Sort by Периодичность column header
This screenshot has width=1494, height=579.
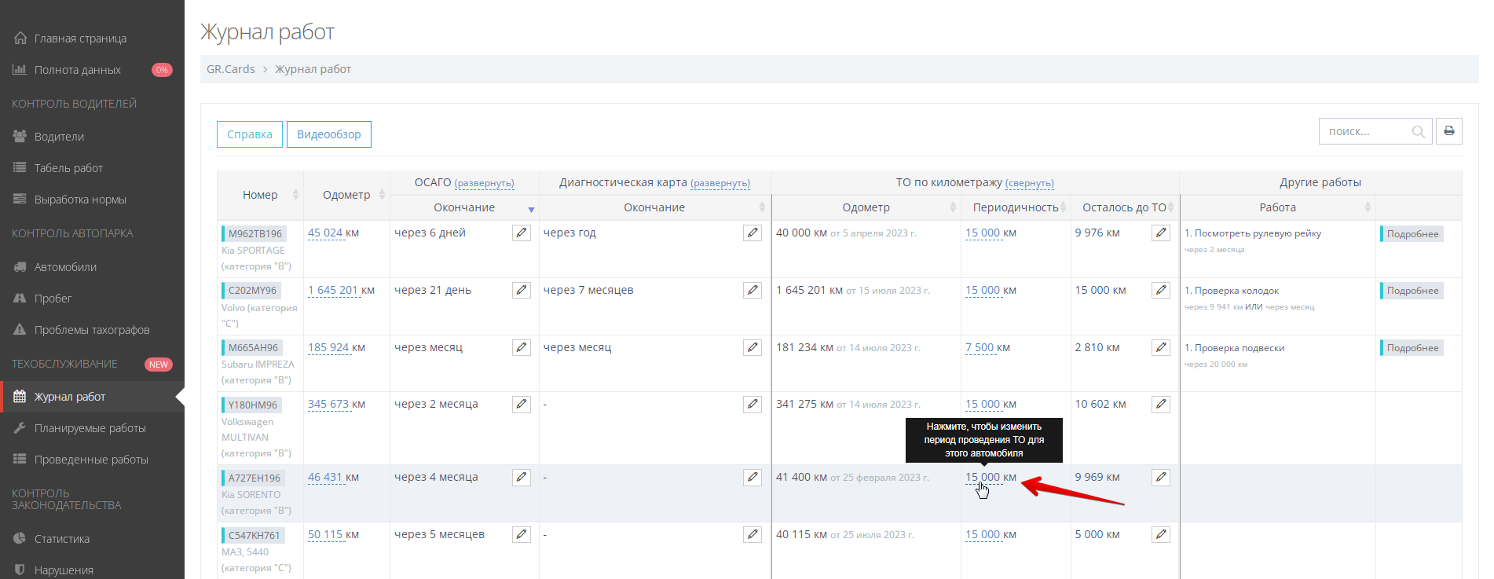click(1015, 207)
